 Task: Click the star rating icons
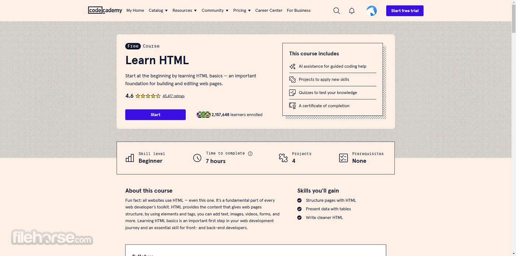point(148,96)
